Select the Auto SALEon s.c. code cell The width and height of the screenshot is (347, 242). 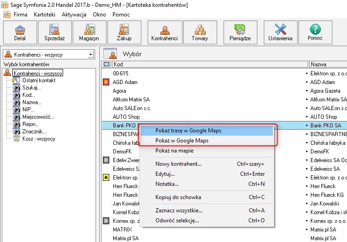132,108
